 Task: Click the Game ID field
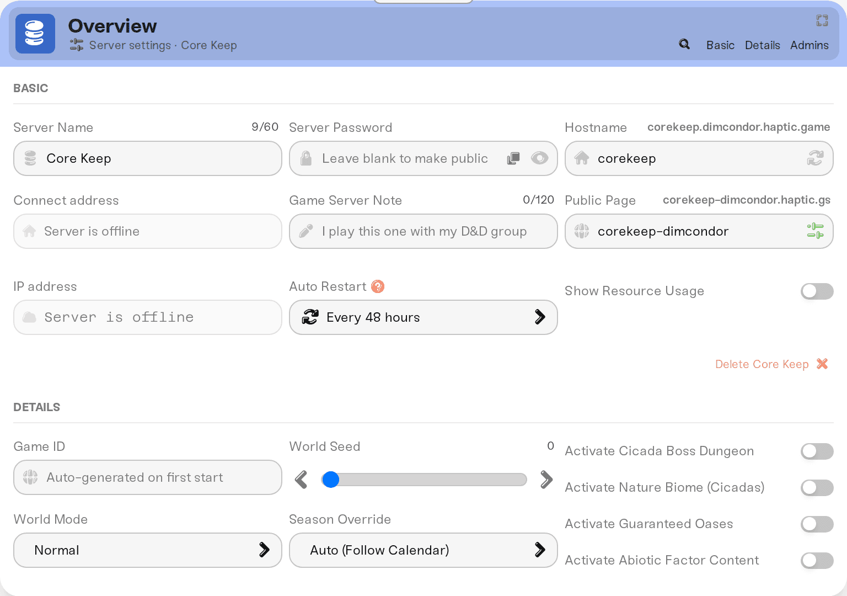click(148, 477)
